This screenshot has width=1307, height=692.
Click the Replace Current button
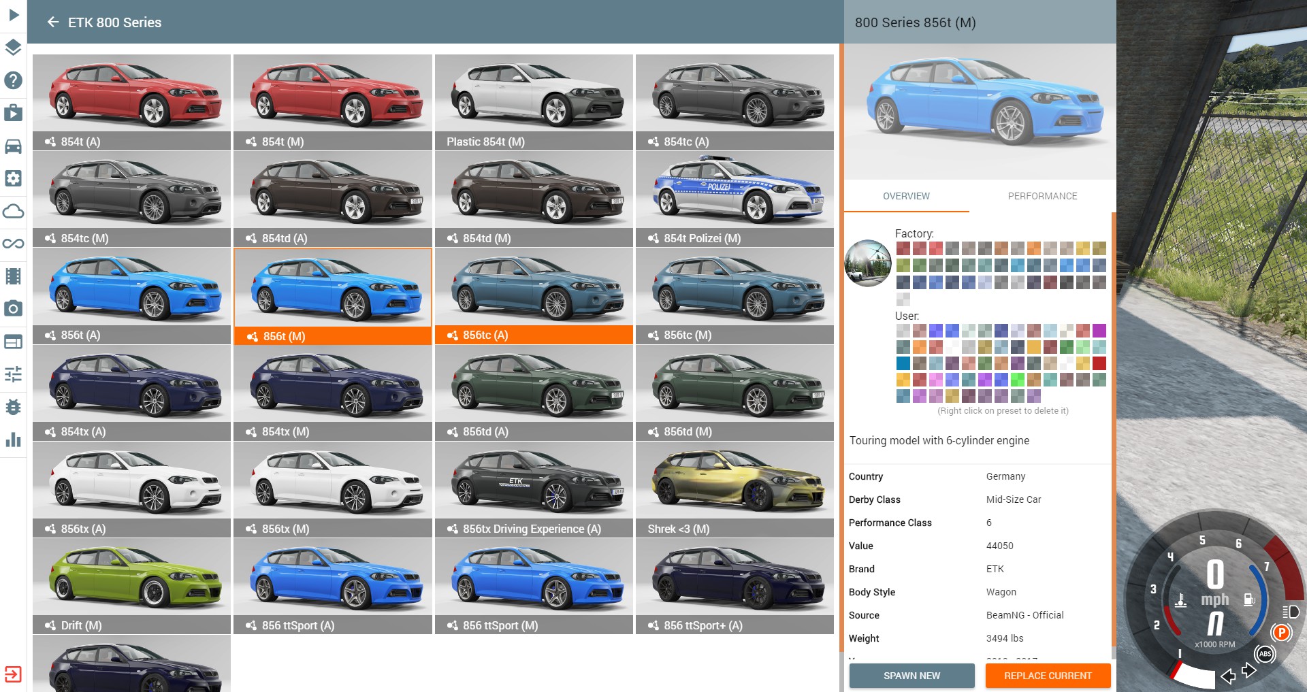[x=1048, y=676]
